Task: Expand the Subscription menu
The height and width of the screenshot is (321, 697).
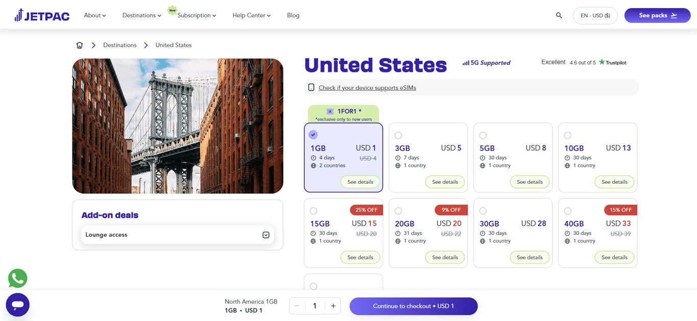Action: click(x=197, y=15)
